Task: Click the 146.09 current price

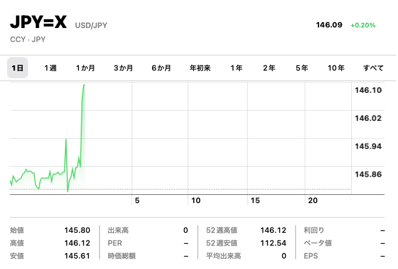Action: [x=329, y=26]
